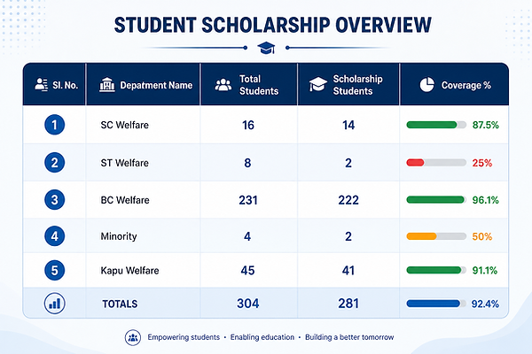532x354 pixels.
Task: Click the bar chart icon in TOTALS row
Action: tap(55, 304)
